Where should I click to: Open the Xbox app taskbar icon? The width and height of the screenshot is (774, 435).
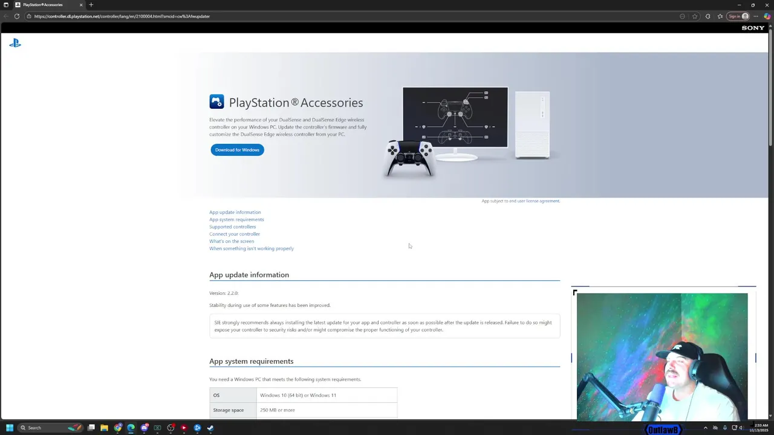(x=157, y=428)
